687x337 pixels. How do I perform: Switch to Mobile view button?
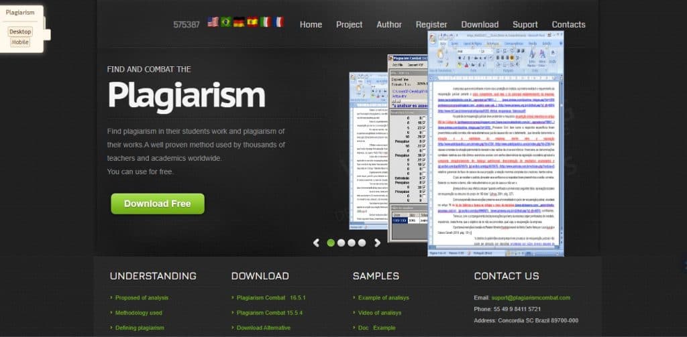pos(20,42)
